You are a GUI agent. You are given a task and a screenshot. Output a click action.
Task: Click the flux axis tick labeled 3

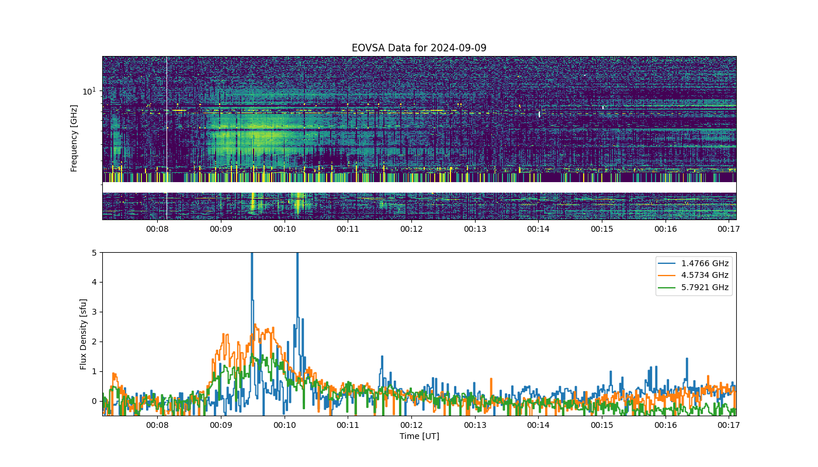coord(94,312)
